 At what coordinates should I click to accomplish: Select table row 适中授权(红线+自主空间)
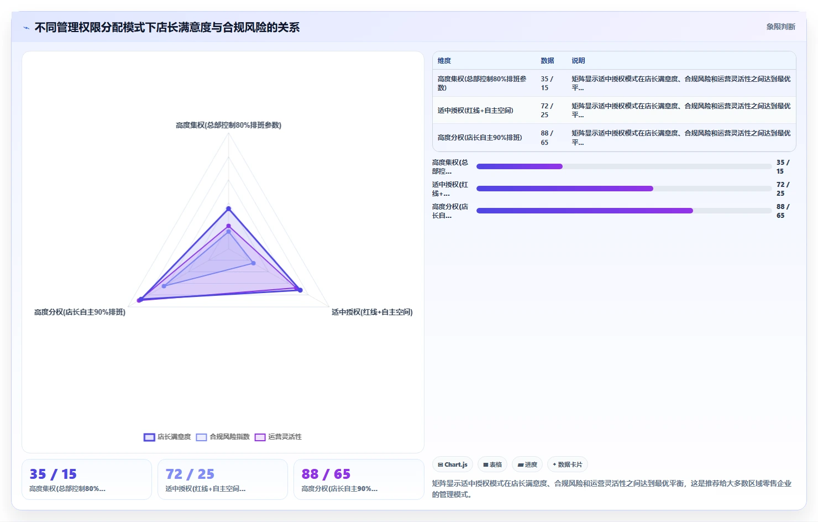tap(614, 111)
